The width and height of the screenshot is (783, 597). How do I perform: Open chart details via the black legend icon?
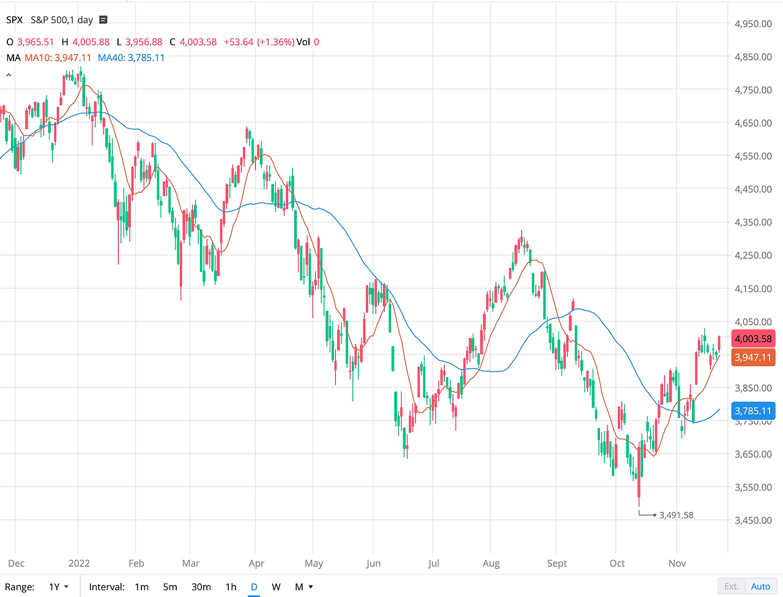[103, 20]
